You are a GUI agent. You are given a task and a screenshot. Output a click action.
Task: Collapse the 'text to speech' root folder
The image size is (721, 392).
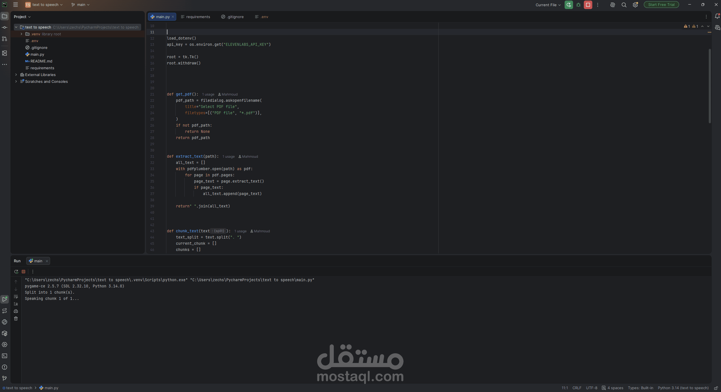16,27
